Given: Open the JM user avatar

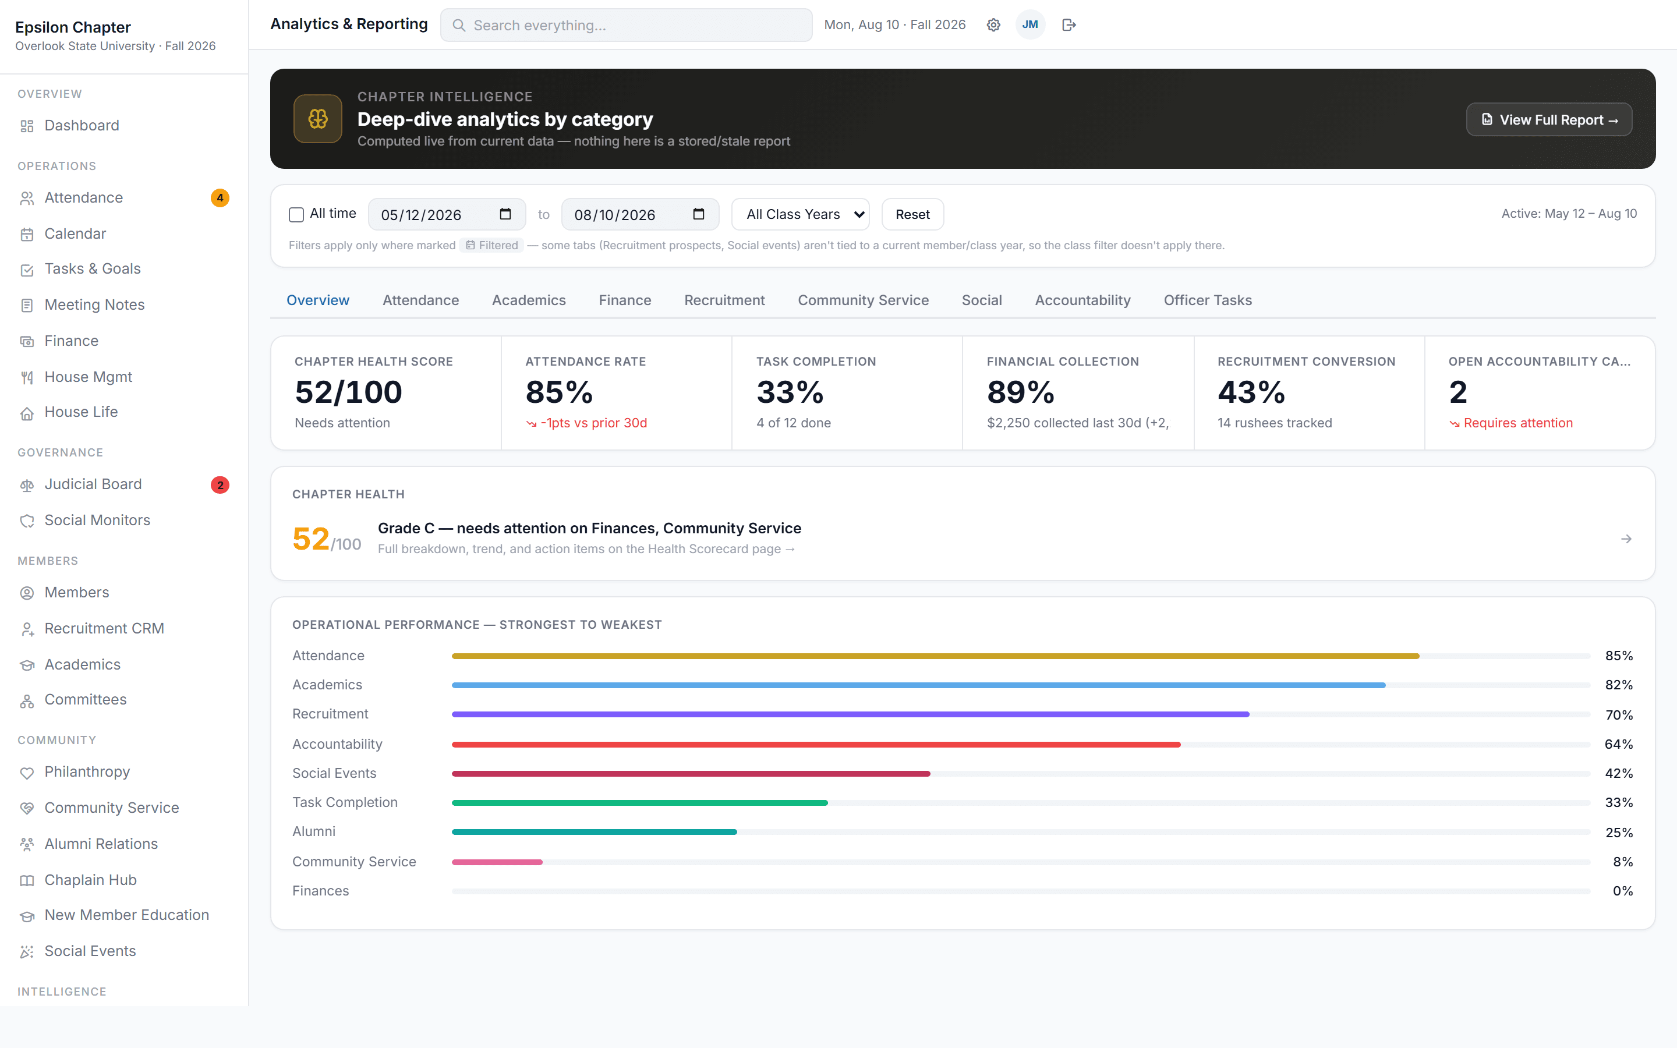Looking at the screenshot, I should point(1031,25).
